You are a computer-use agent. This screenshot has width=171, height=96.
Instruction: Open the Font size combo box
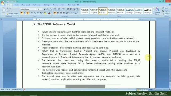pyautogui.click(x=40, y=9)
